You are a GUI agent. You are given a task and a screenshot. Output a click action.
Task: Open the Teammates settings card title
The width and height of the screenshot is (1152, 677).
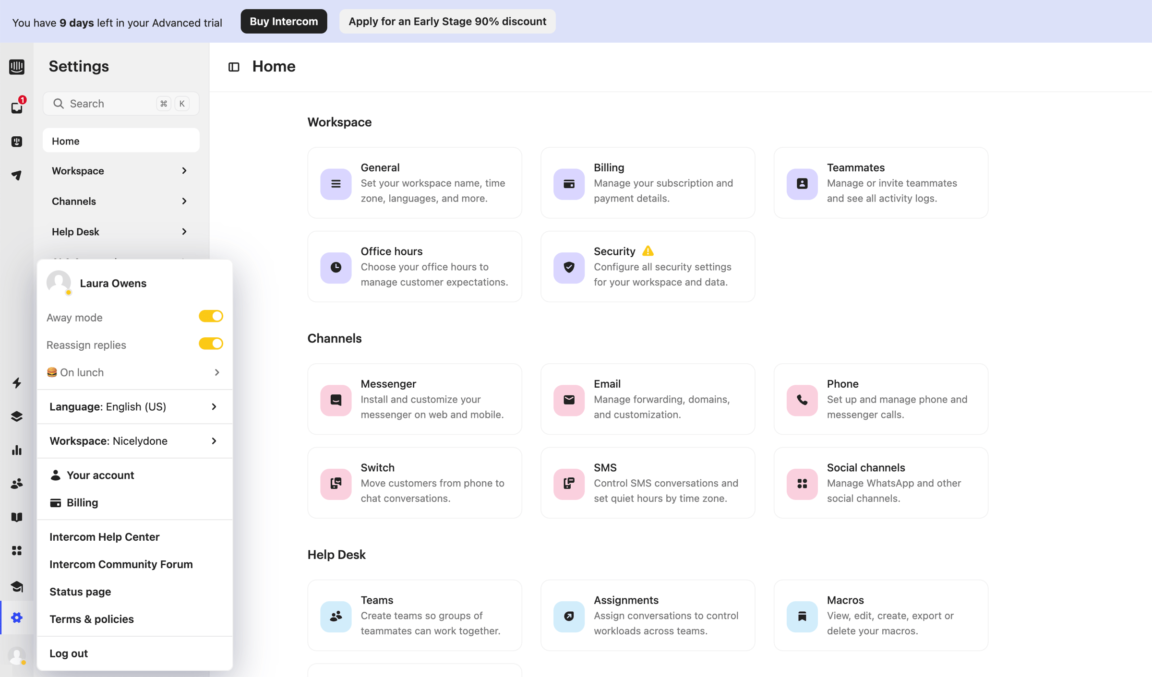tap(856, 167)
